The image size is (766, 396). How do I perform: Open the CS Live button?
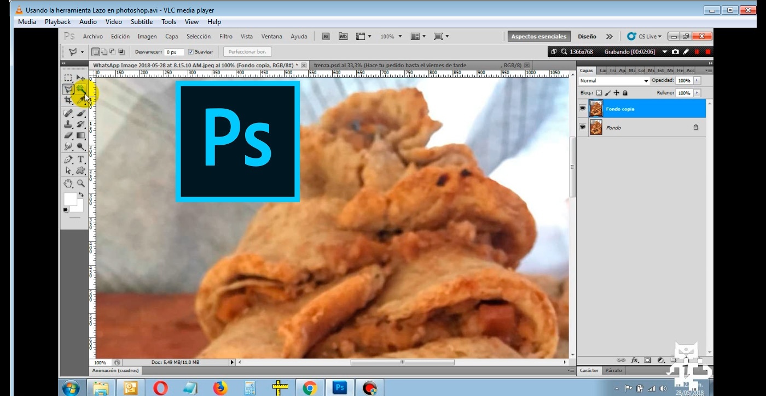click(x=644, y=37)
